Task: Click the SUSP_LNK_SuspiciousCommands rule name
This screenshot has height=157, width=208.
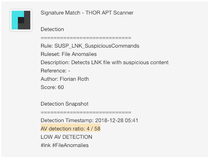Action: (97, 46)
